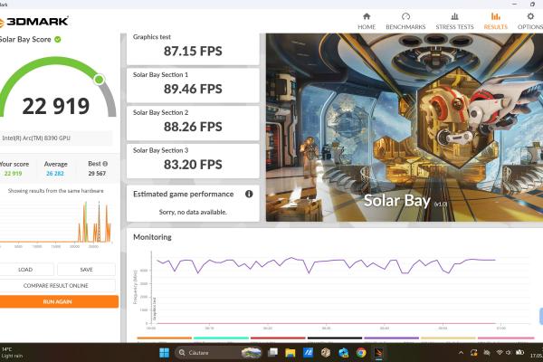Select the red legend swatch under Monitoring

pos(278,338)
